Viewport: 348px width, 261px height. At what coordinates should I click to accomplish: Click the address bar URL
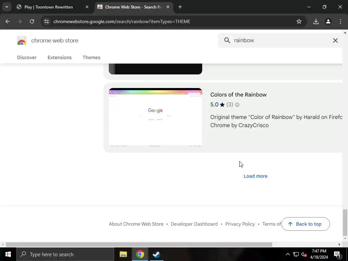(122, 21)
